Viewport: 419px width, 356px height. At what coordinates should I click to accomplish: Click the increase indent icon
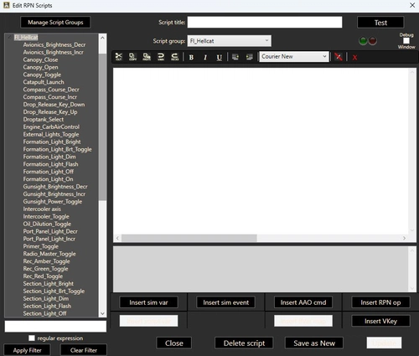[x=235, y=57]
